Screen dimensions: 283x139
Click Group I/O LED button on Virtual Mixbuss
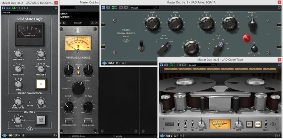[78, 68]
